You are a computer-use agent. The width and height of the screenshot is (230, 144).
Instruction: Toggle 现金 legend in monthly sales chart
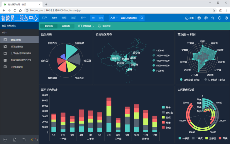pos(166,122)
